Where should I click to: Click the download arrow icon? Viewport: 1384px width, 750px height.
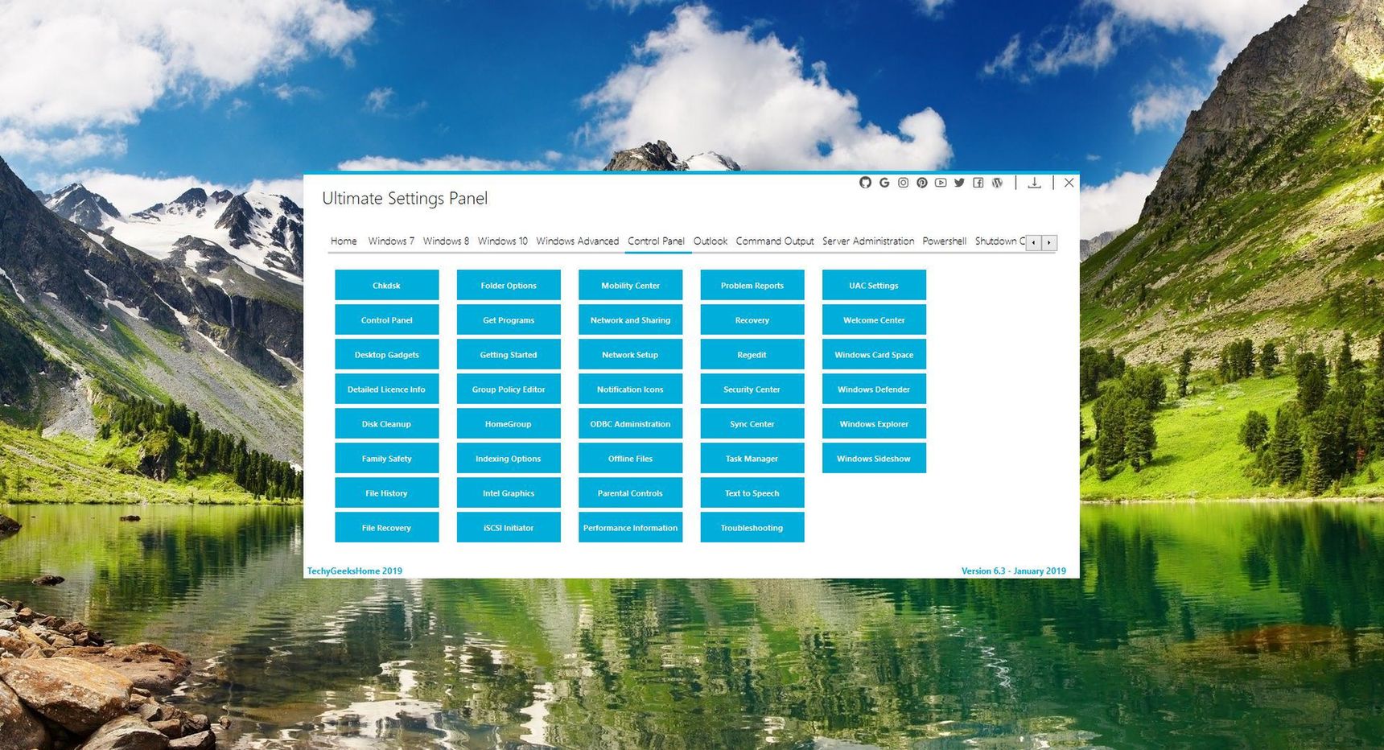pyautogui.click(x=1035, y=183)
